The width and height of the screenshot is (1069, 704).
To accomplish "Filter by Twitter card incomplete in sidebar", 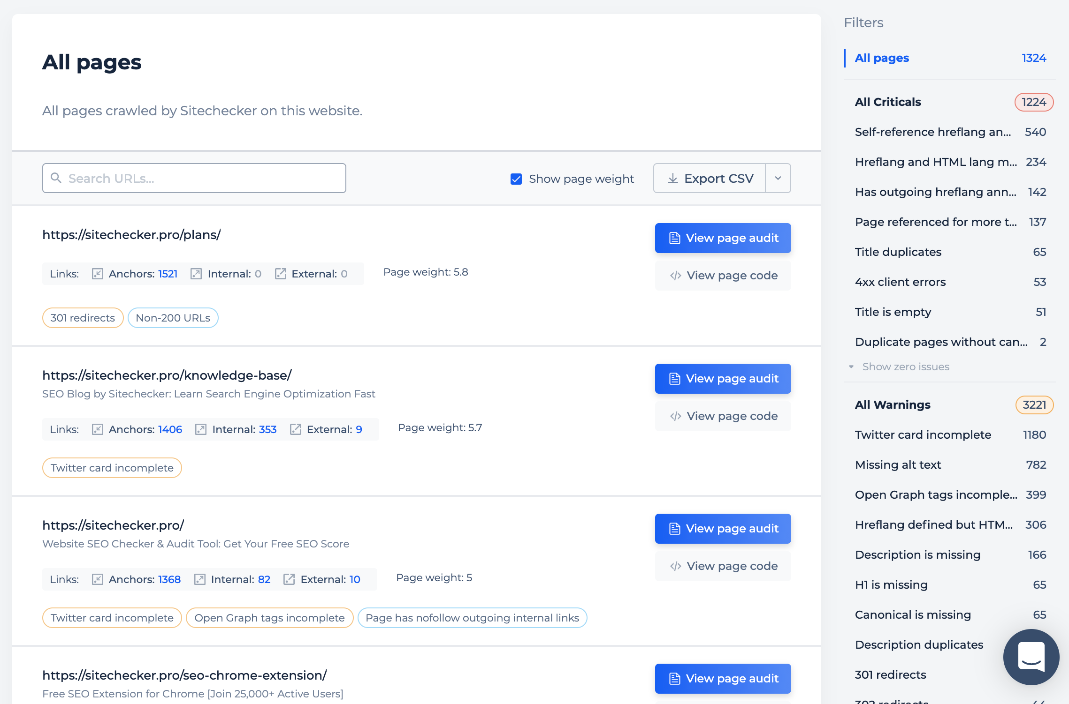I will tap(950, 435).
